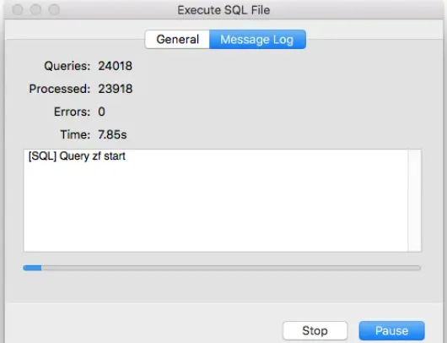This screenshot has width=447, height=343.
Task: Click the elapsed Time value 7.85s
Action: tap(112, 134)
